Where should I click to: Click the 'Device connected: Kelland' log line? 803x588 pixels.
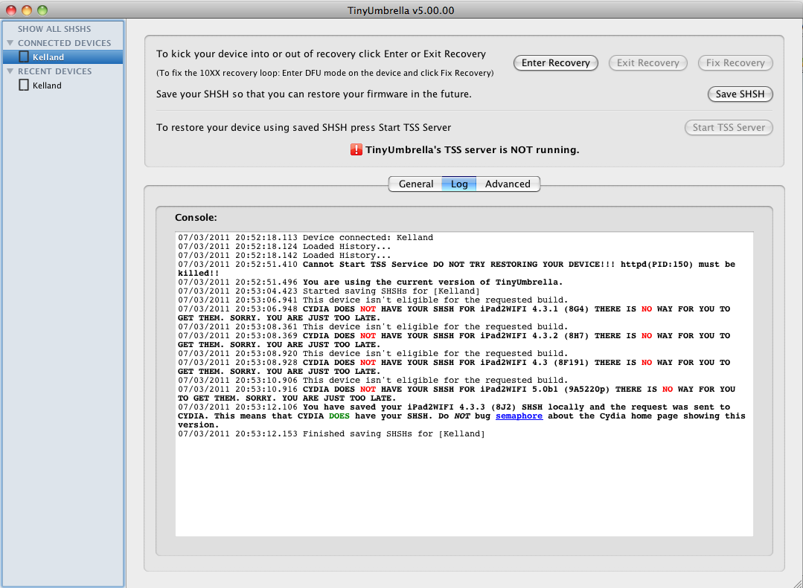pyautogui.click(x=306, y=237)
